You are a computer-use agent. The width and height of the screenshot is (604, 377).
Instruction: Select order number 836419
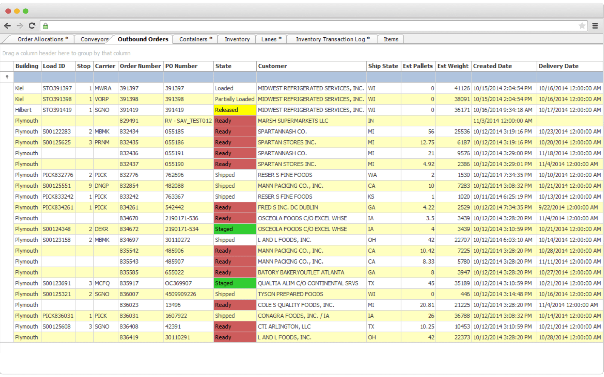[x=141, y=338]
